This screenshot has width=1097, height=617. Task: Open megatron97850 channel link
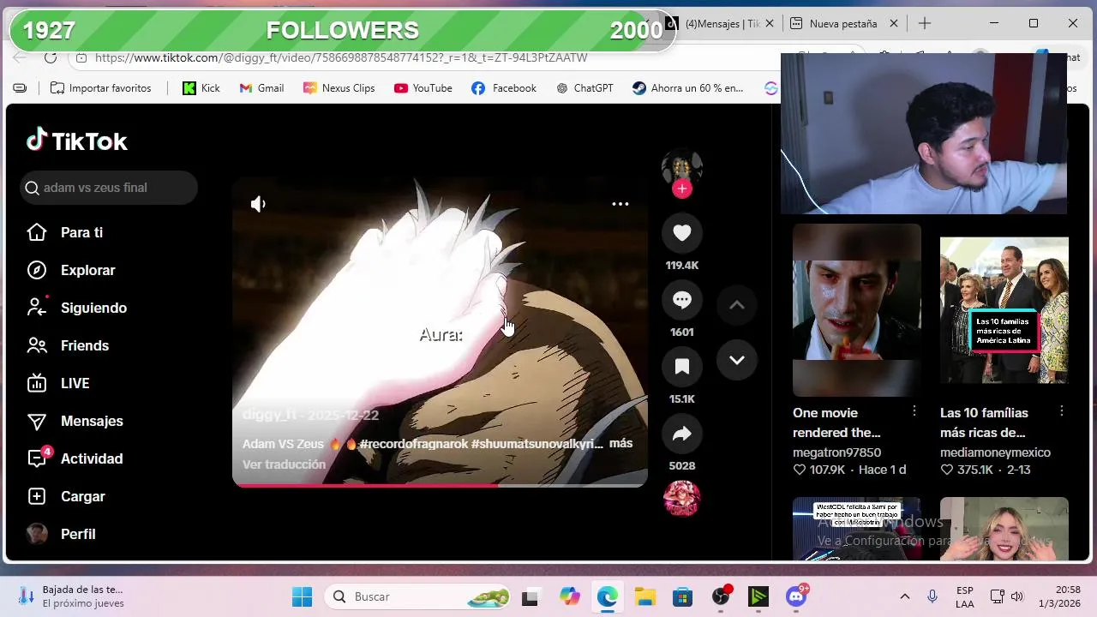[x=836, y=452]
